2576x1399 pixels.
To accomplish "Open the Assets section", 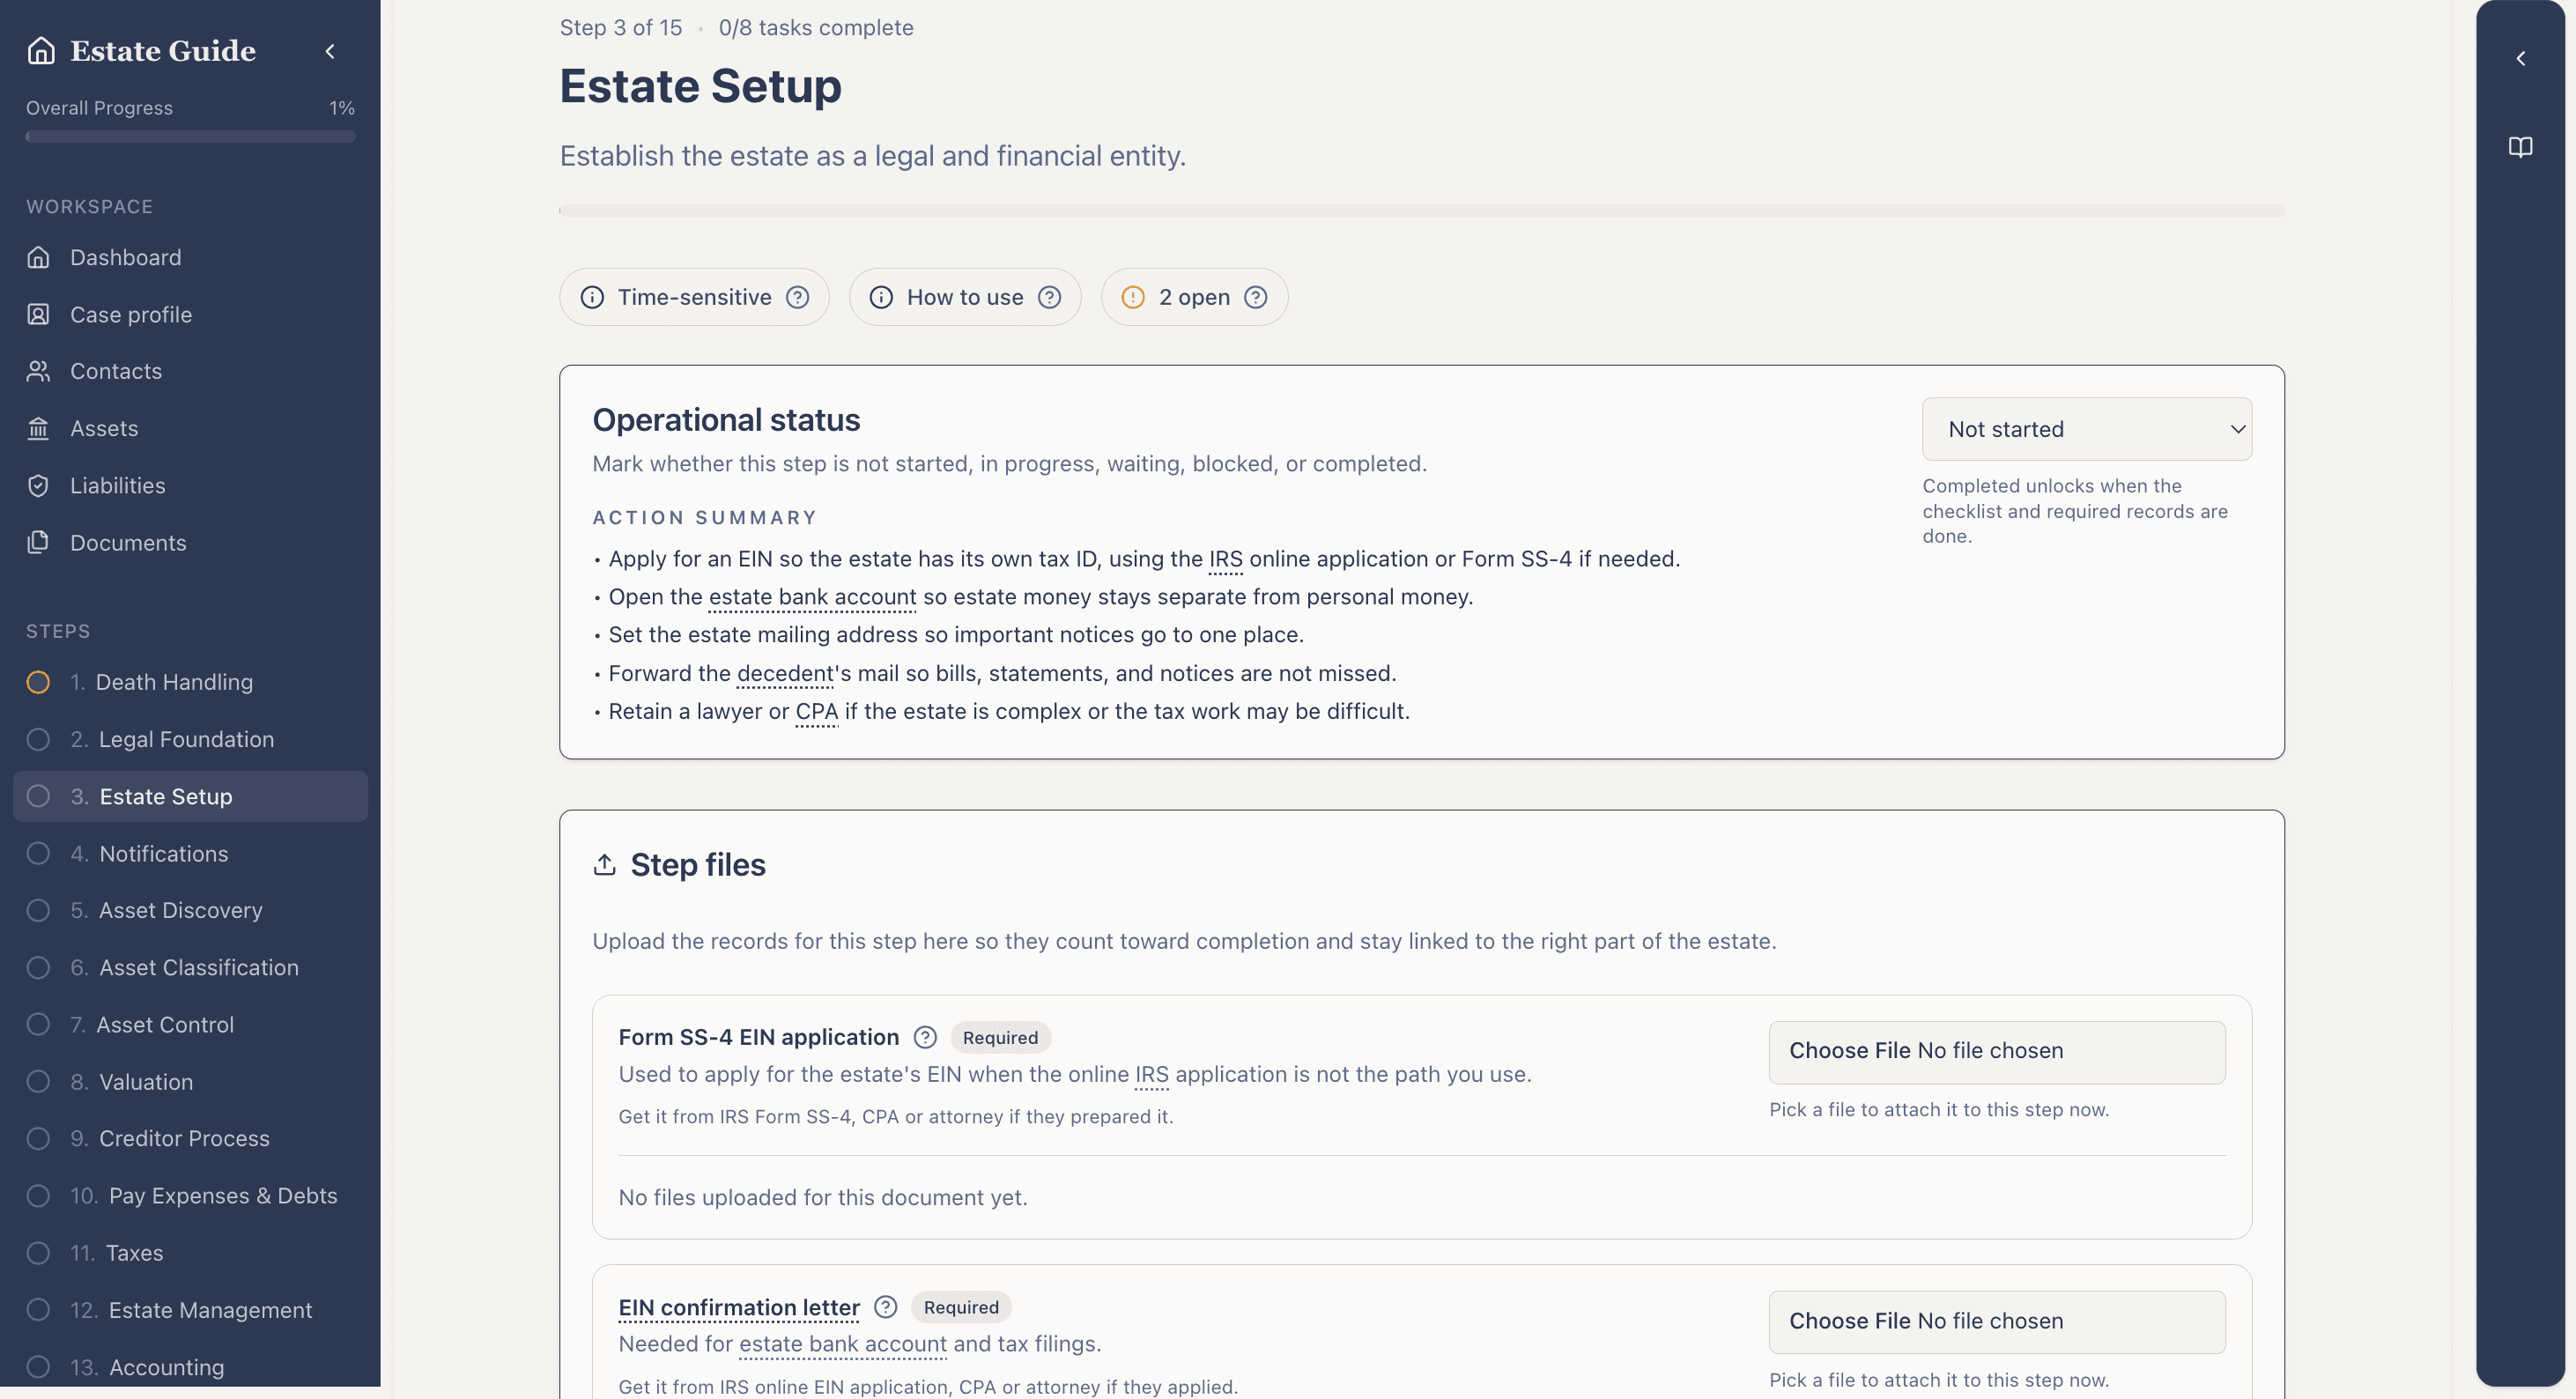I will tap(190, 428).
